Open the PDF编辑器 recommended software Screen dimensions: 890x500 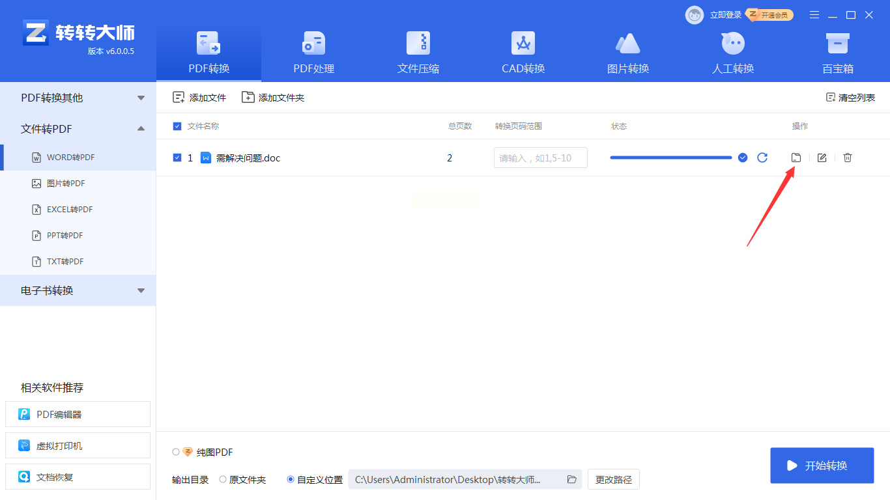pyautogui.click(x=78, y=414)
